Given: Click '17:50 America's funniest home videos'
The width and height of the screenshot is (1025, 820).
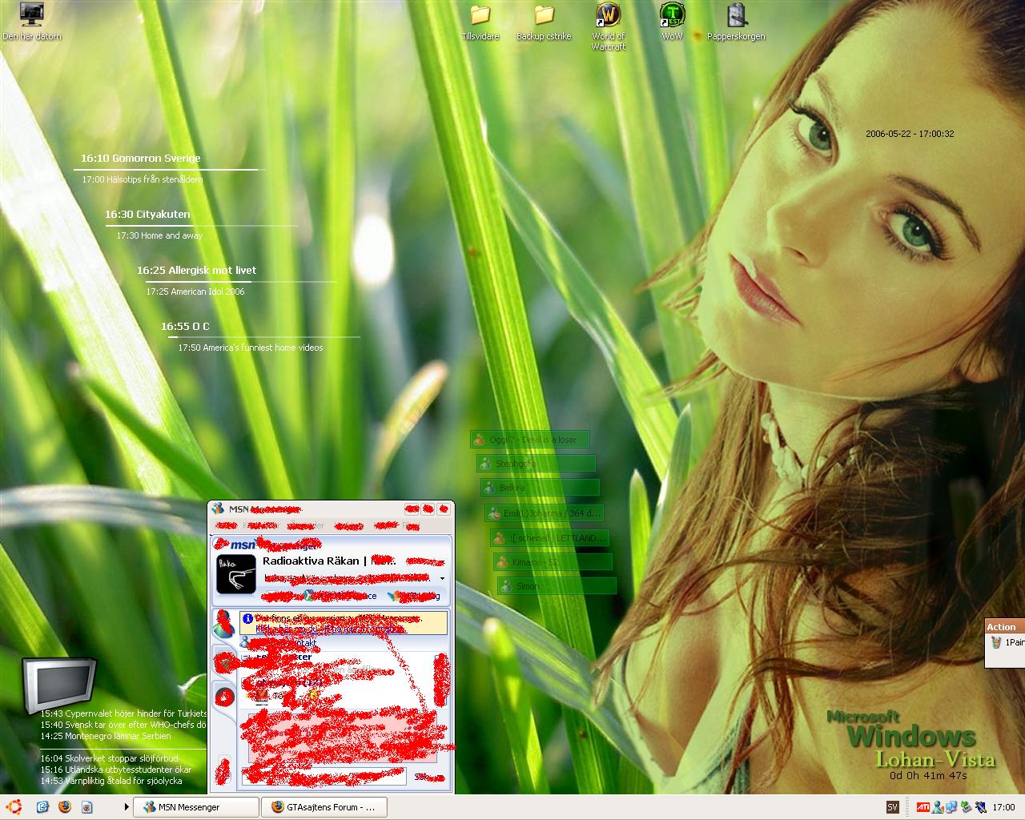Looking at the screenshot, I should (251, 348).
